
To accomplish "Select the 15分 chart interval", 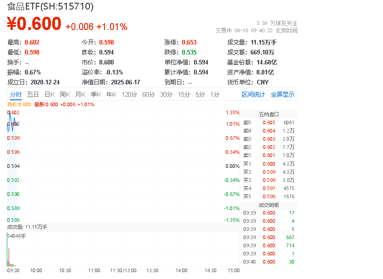I will (184, 94).
